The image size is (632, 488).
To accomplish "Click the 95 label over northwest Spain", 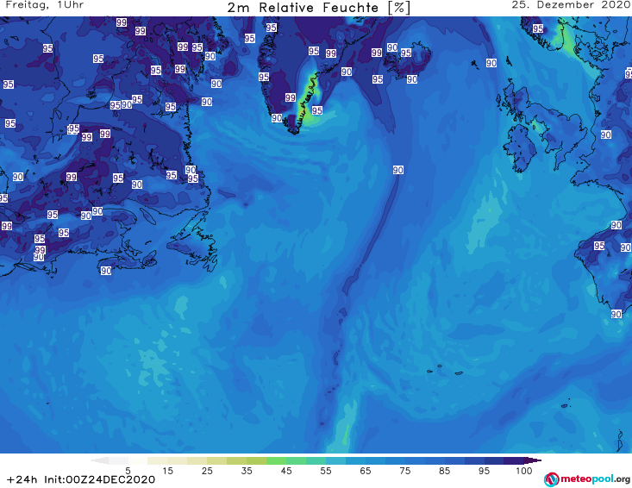I will [x=599, y=246].
